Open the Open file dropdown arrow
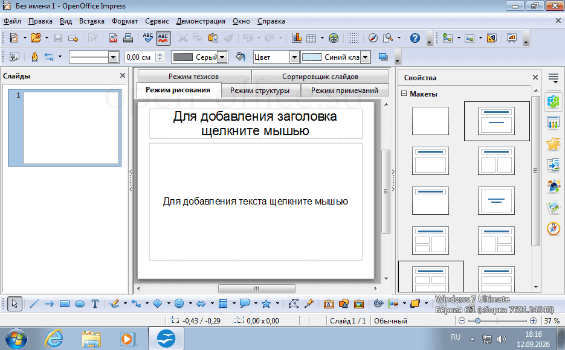The height and width of the screenshot is (350, 565). point(47,38)
